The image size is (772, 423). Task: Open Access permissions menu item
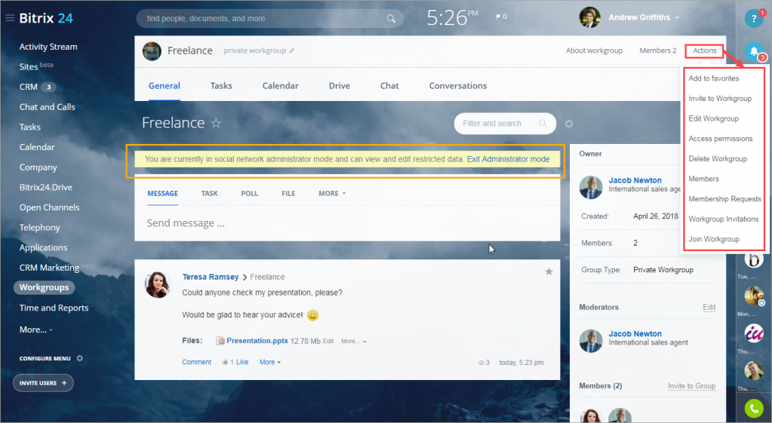click(x=720, y=139)
